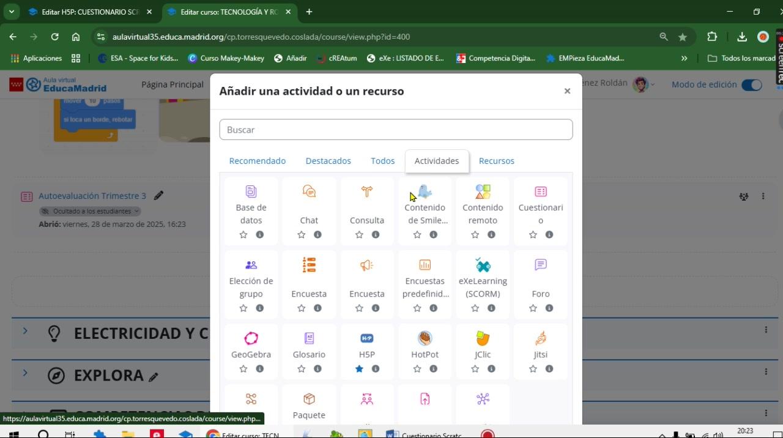This screenshot has height=438, width=783.
Task: Star the Consulta activity
Action: tap(359, 234)
